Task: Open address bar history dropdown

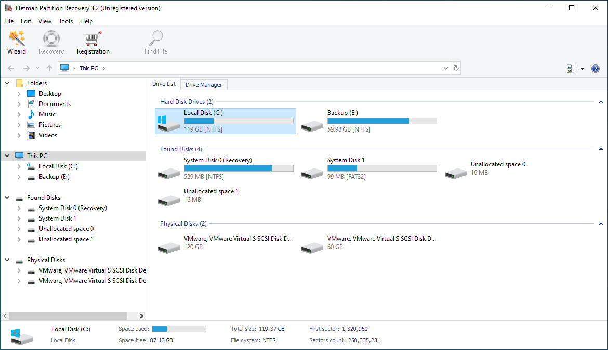Action: coord(445,68)
